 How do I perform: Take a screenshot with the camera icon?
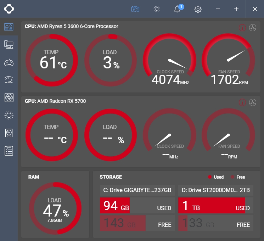coord(135,9)
